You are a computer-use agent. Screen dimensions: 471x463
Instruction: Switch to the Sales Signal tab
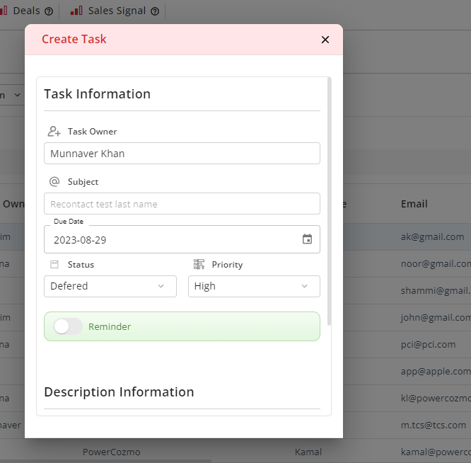point(116,11)
